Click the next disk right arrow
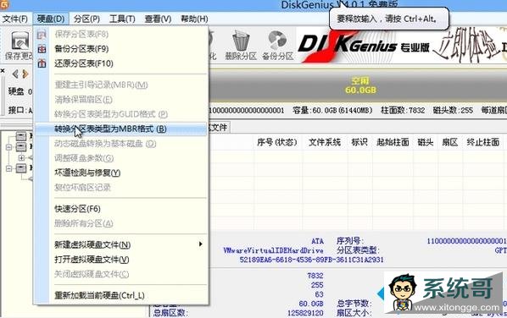The width and height of the screenshot is (507, 318). pyautogui.click(x=25, y=74)
